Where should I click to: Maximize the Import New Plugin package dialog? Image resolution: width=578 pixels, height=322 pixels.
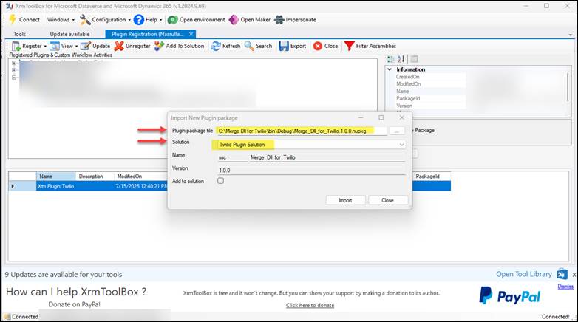(381, 117)
